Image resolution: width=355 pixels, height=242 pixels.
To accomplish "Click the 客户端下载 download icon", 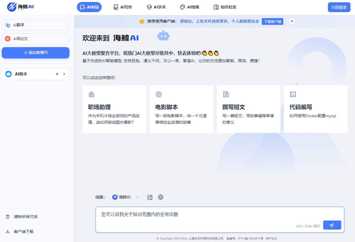I will (8, 232).
